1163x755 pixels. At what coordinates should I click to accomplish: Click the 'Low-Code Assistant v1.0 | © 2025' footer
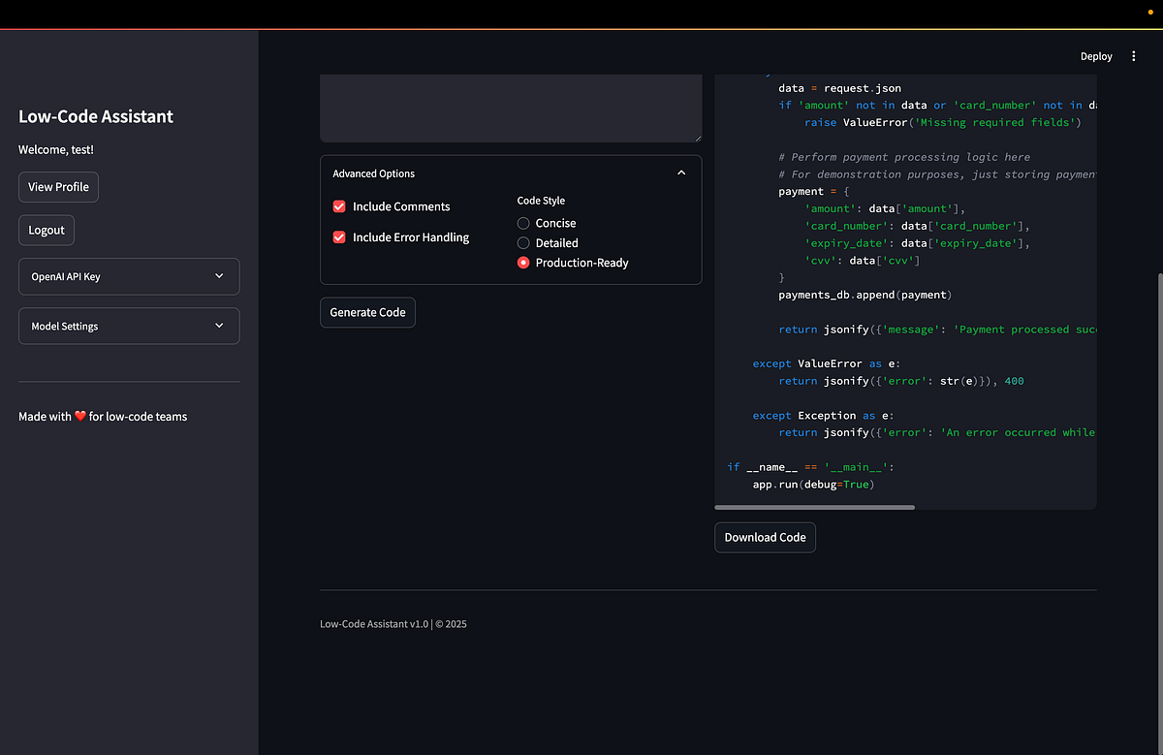click(393, 624)
